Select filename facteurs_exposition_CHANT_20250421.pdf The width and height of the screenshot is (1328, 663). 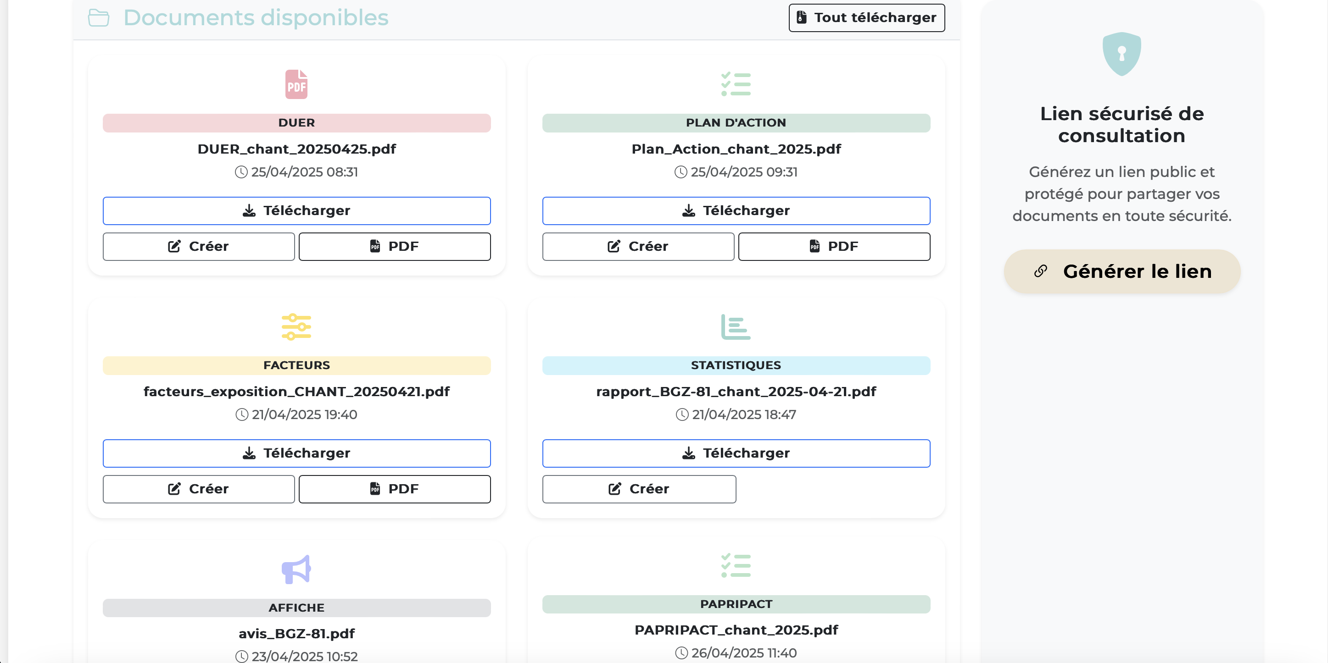[296, 392]
